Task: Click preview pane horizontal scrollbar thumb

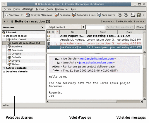Action: pos(83,102)
